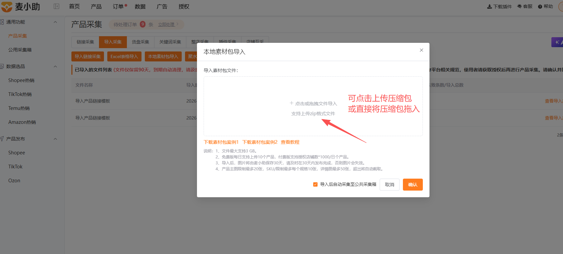Open Amazon热销 in sidebar

[22, 122]
